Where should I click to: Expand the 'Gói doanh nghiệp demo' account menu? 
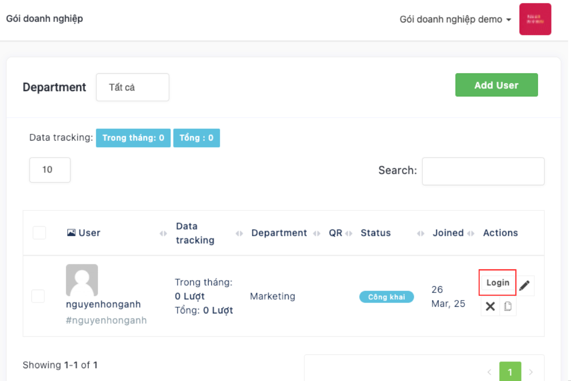coord(455,20)
